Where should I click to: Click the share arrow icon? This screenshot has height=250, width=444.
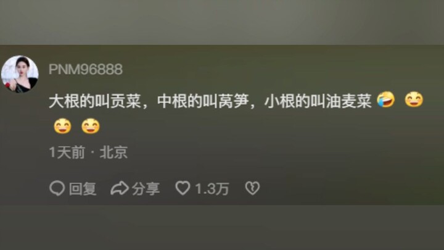[120, 188]
